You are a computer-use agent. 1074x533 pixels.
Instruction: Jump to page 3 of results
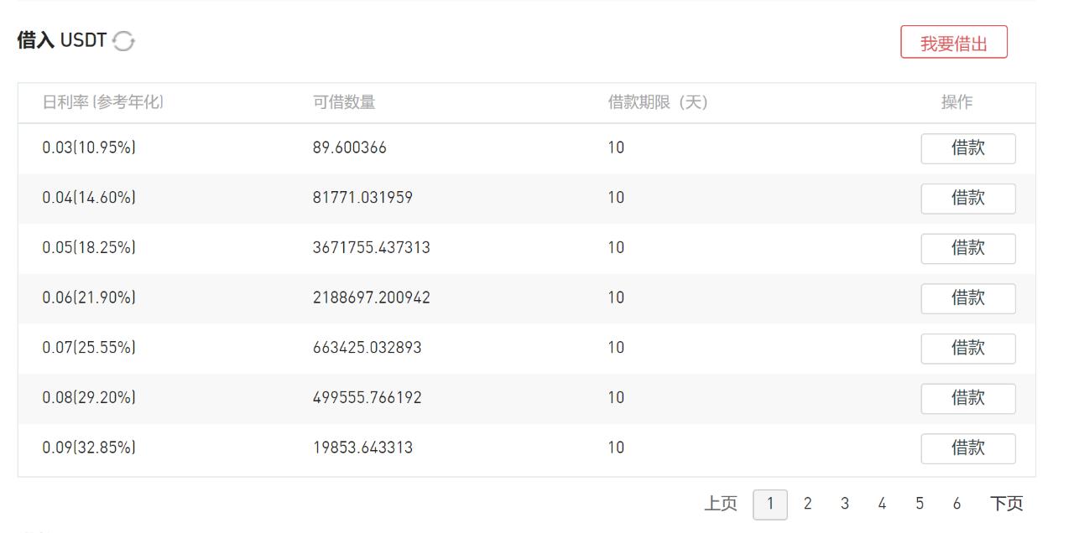click(x=844, y=504)
